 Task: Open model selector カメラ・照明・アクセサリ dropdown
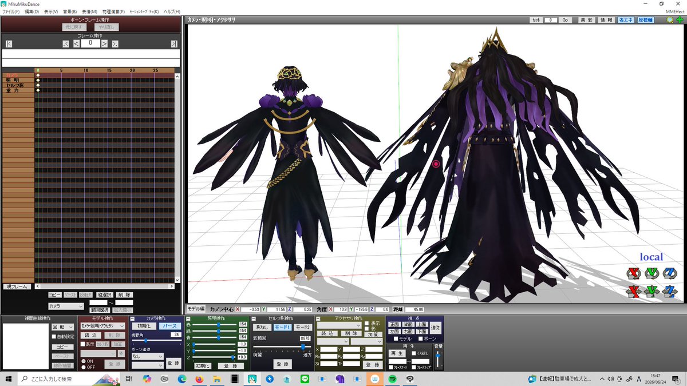[102, 326]
